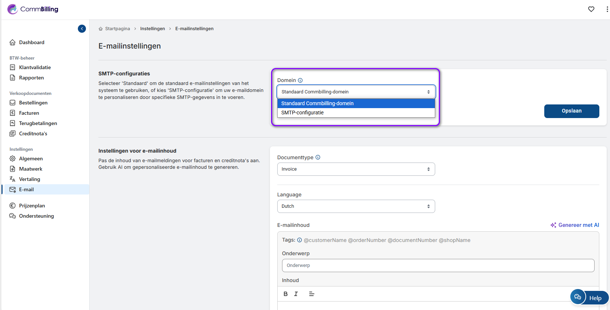
Task: Click the info icon next to Domein
Action: pos(300,81)
